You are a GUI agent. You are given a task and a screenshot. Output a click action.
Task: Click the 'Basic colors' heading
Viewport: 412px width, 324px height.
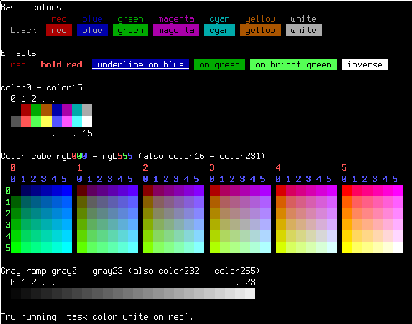pos(31,8)
